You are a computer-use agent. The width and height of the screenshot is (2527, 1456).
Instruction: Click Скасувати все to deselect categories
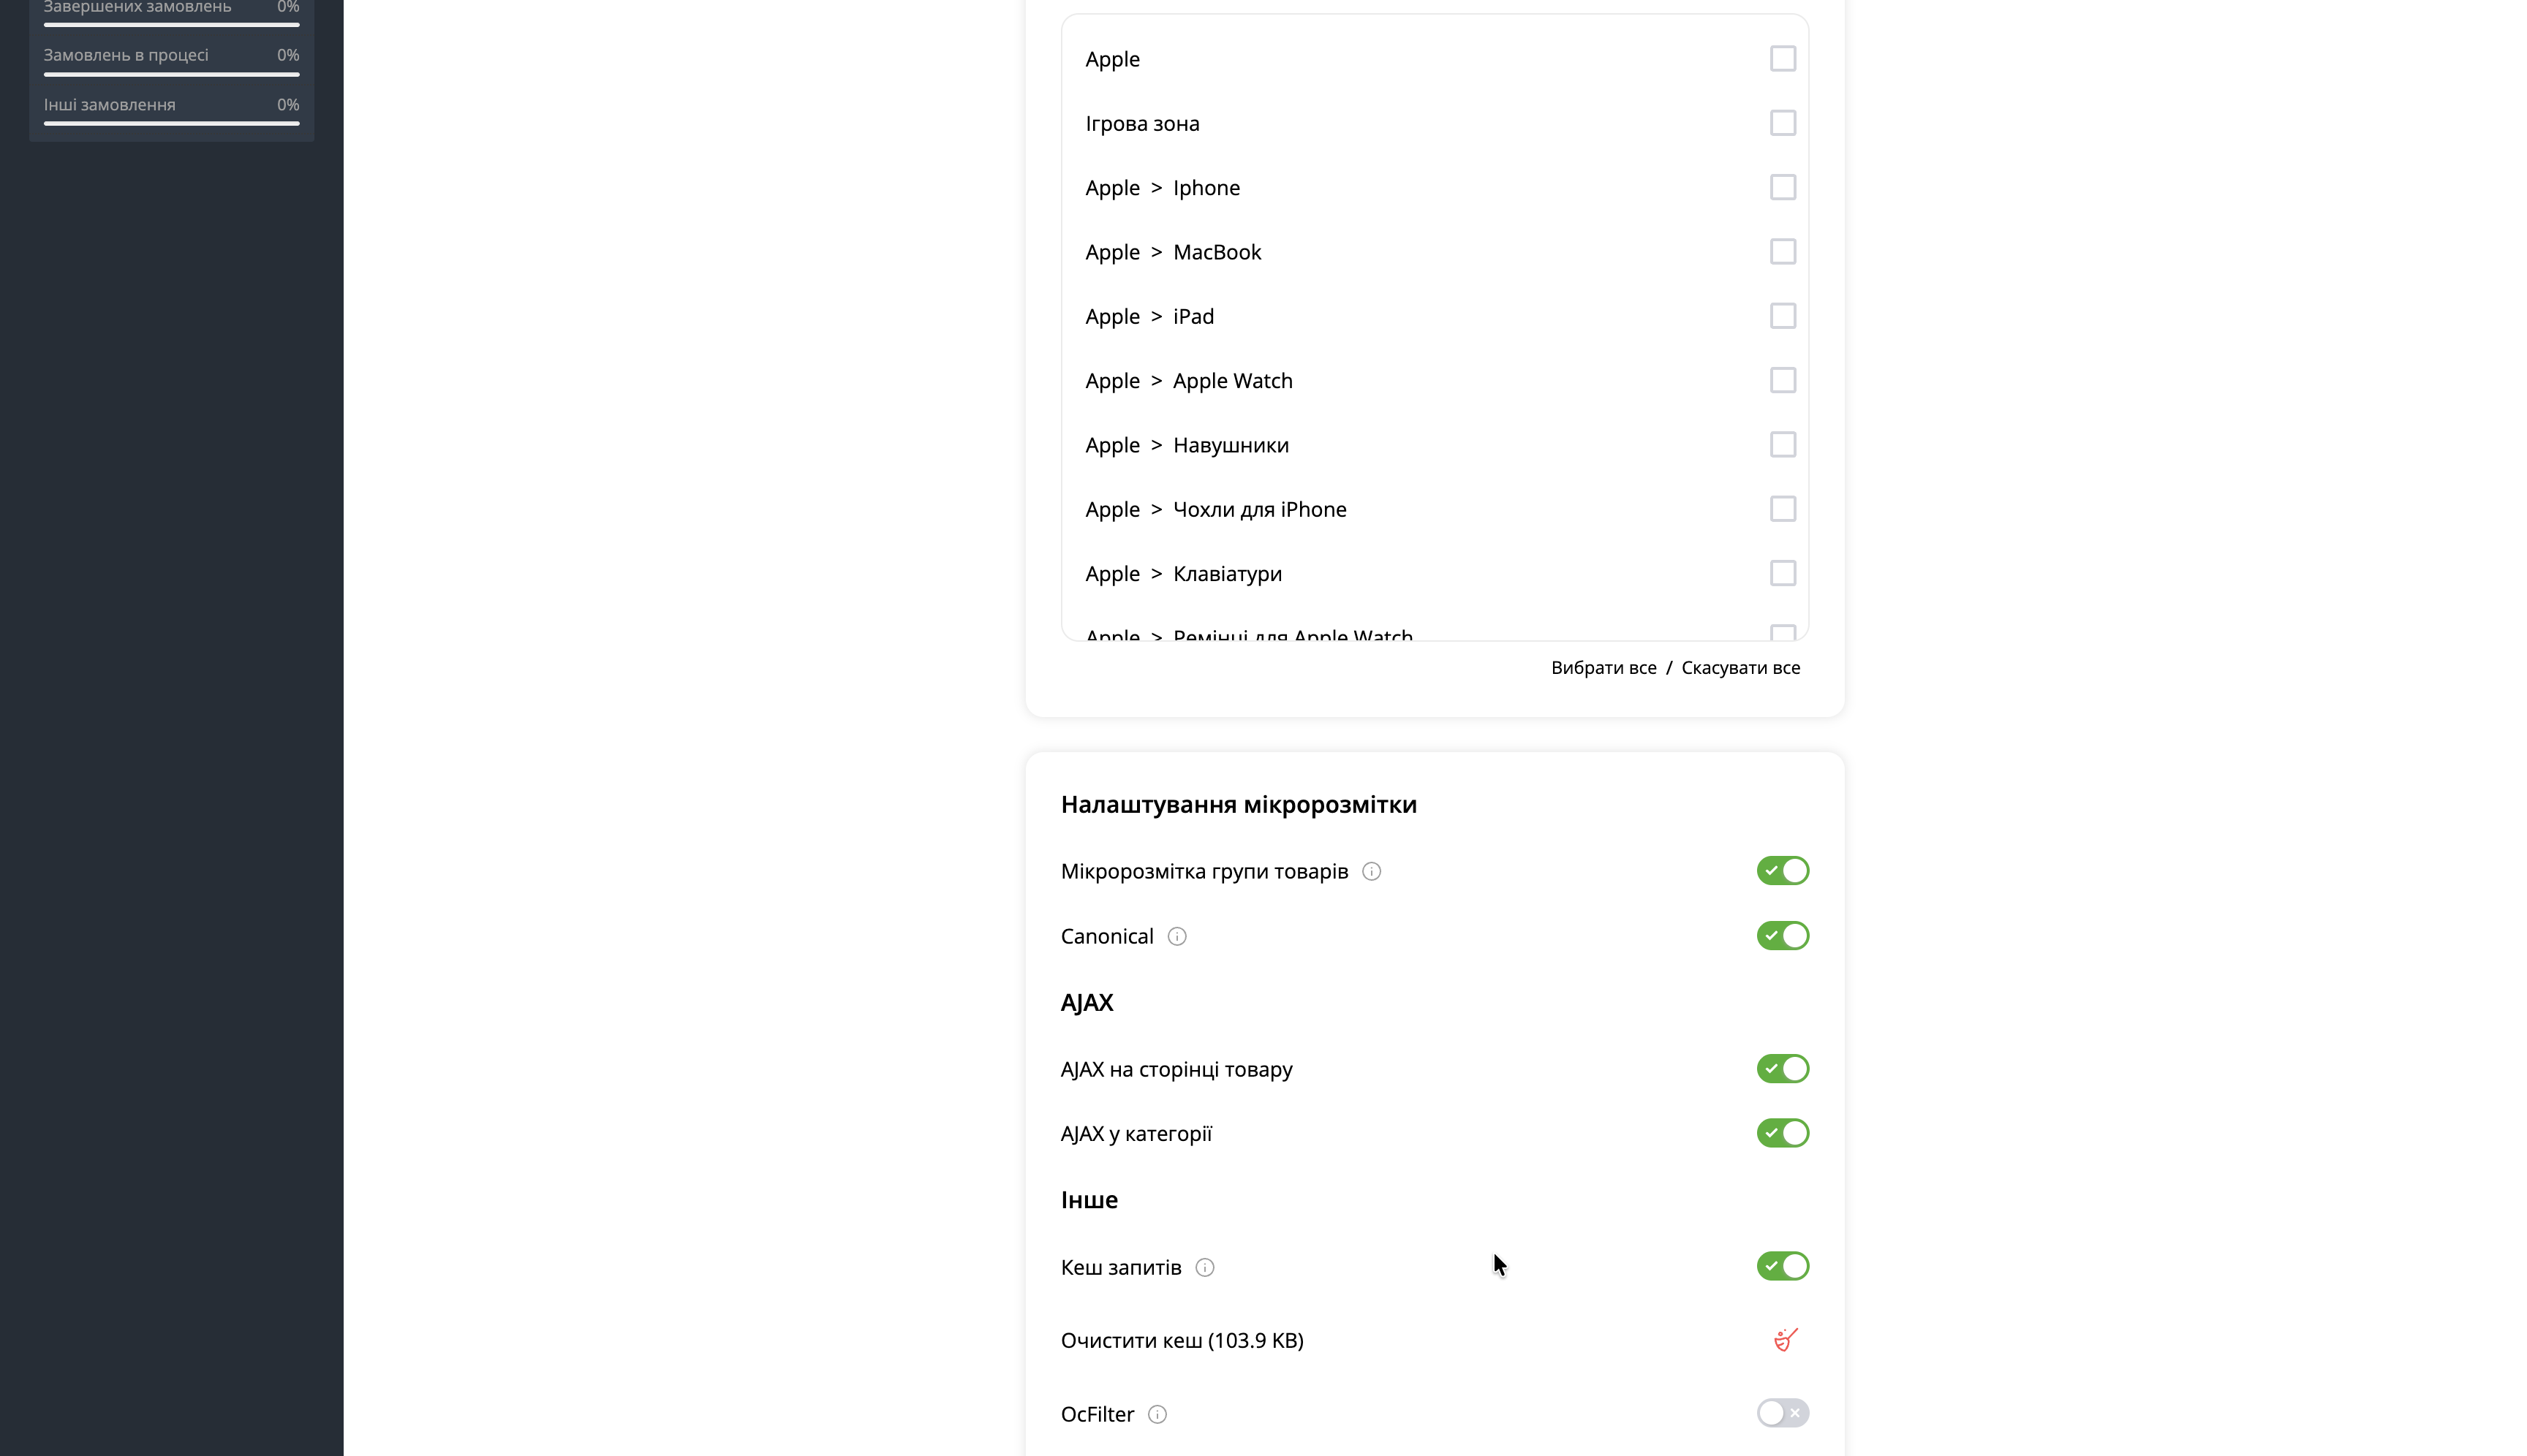pos(1740,668)
